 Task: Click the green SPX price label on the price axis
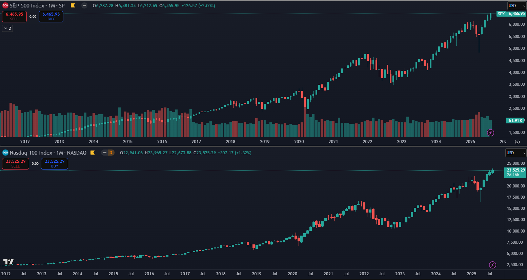501,14
